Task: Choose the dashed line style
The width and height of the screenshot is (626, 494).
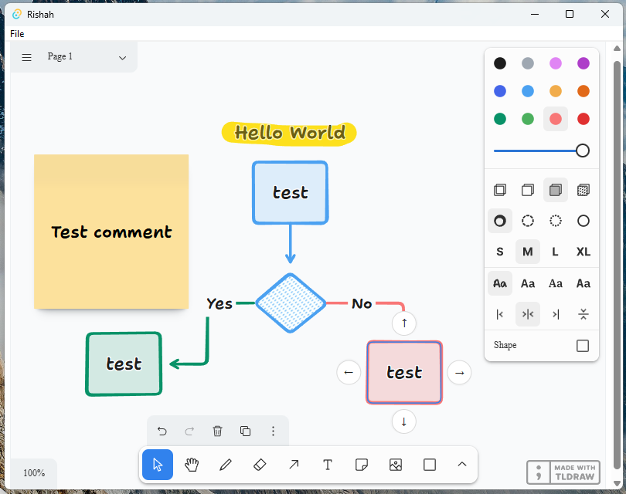Action: (x=528, y=221)
